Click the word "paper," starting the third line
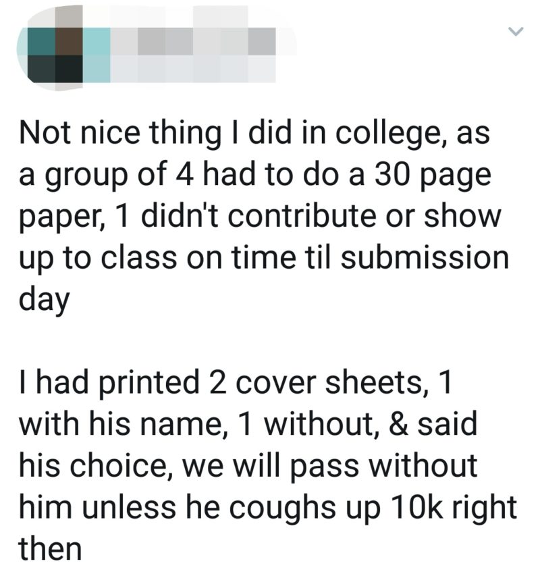Viewport: 540px width, 574px height. pyautogui.click(x=62, y=217)
